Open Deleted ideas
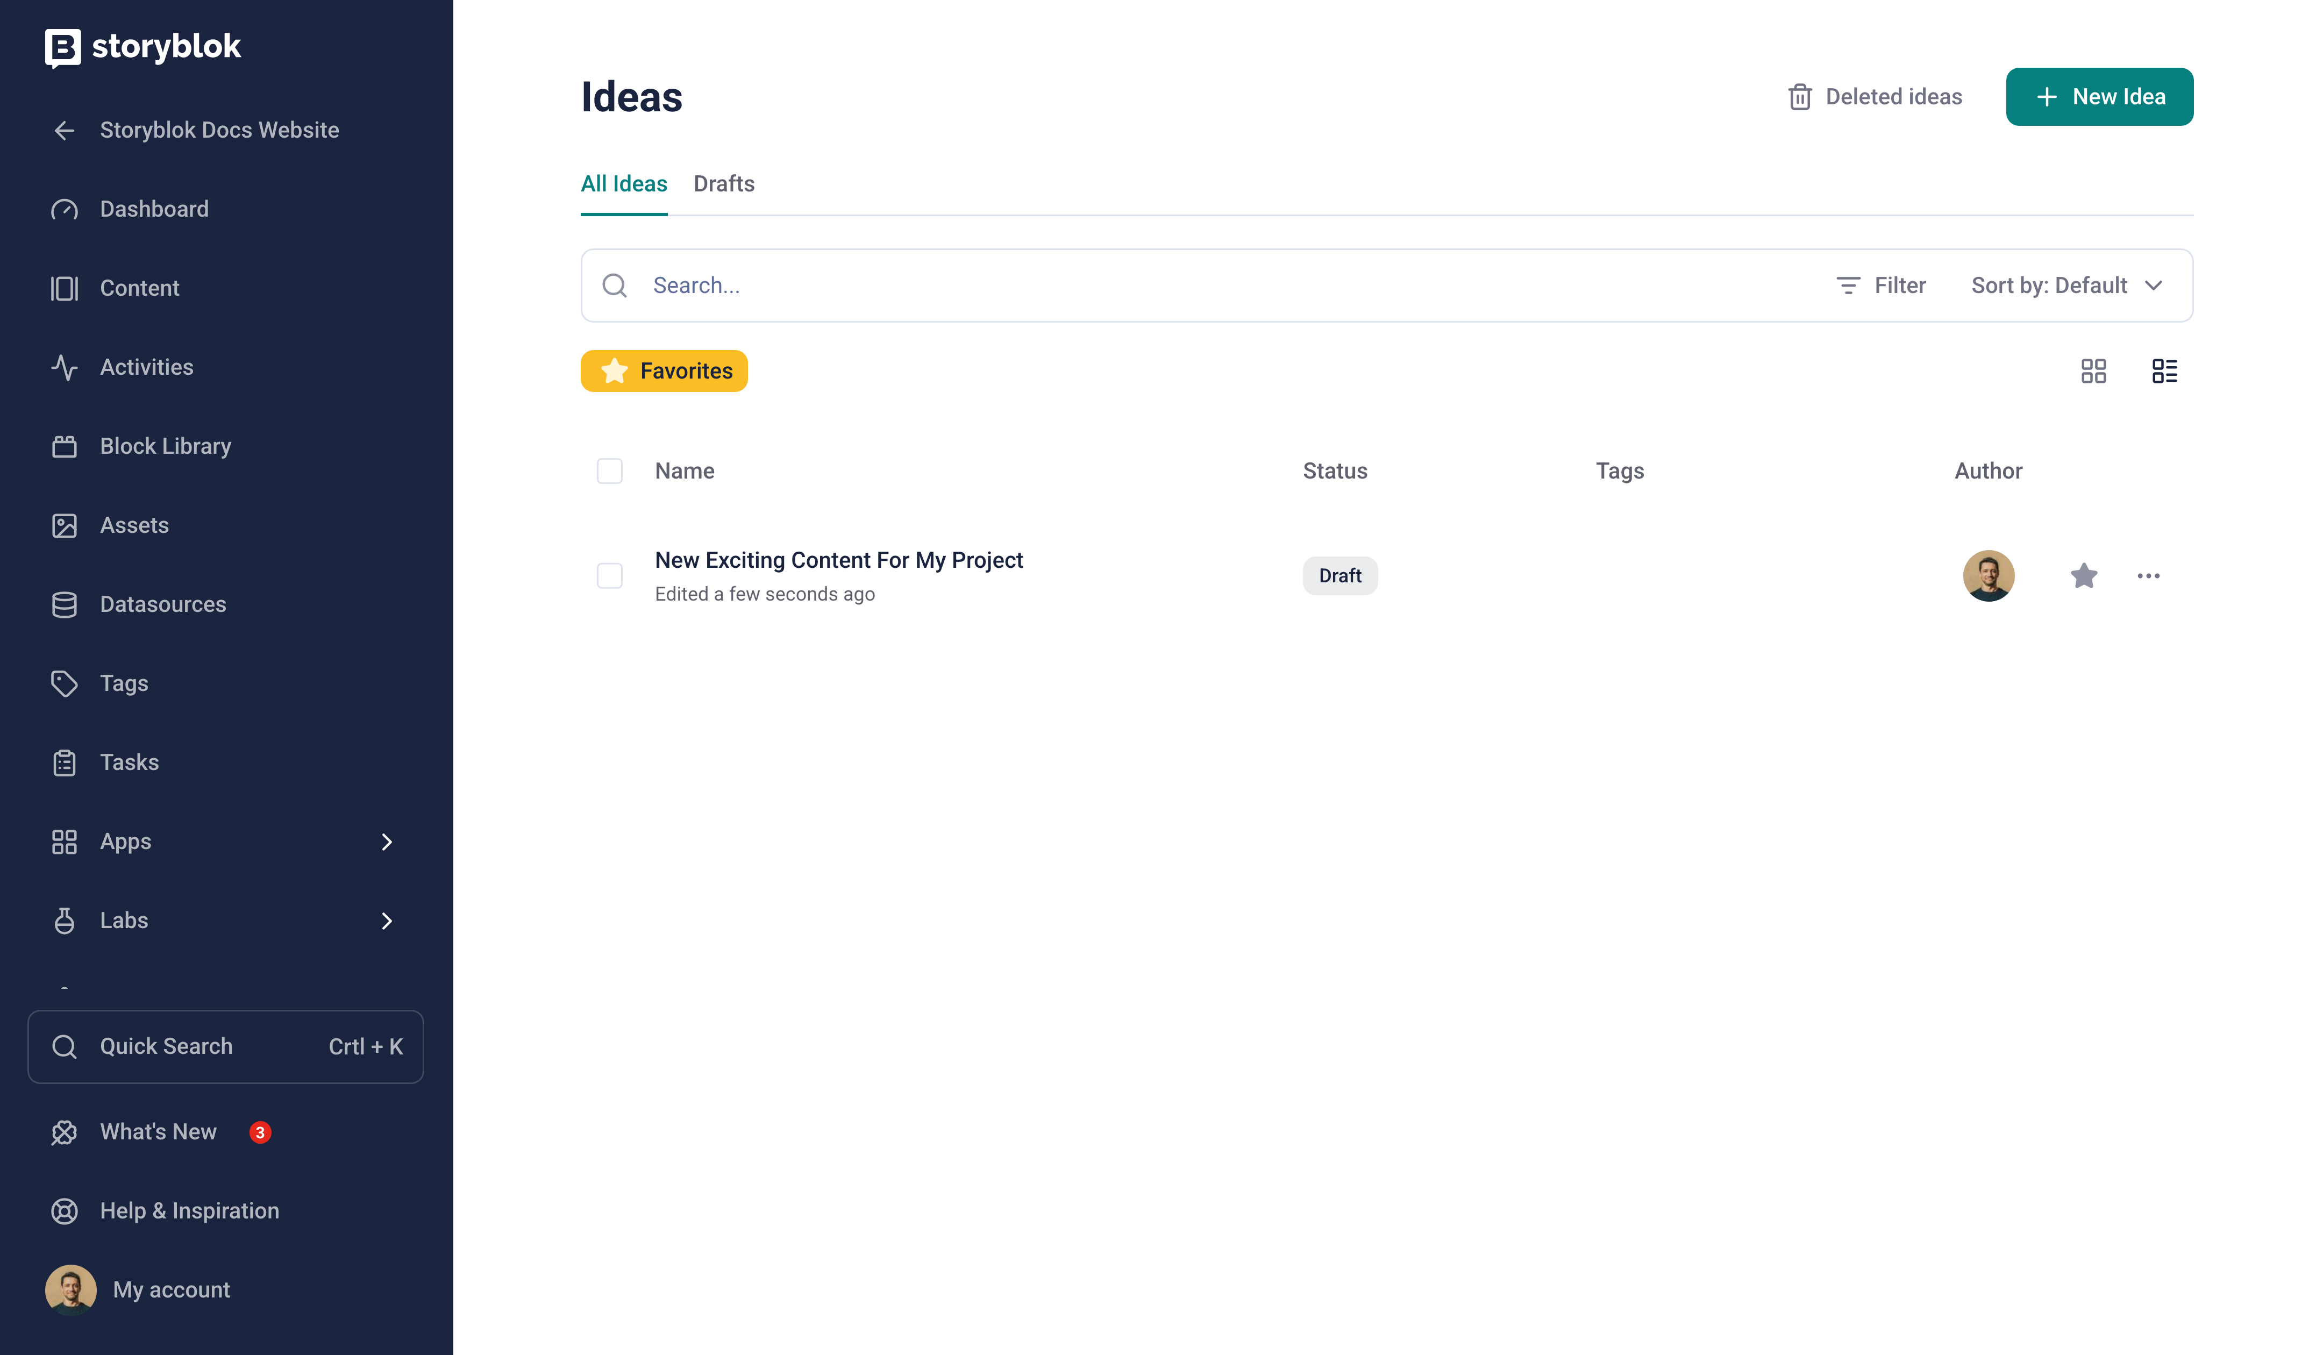2323x1355 pixels. (1874, 97)
